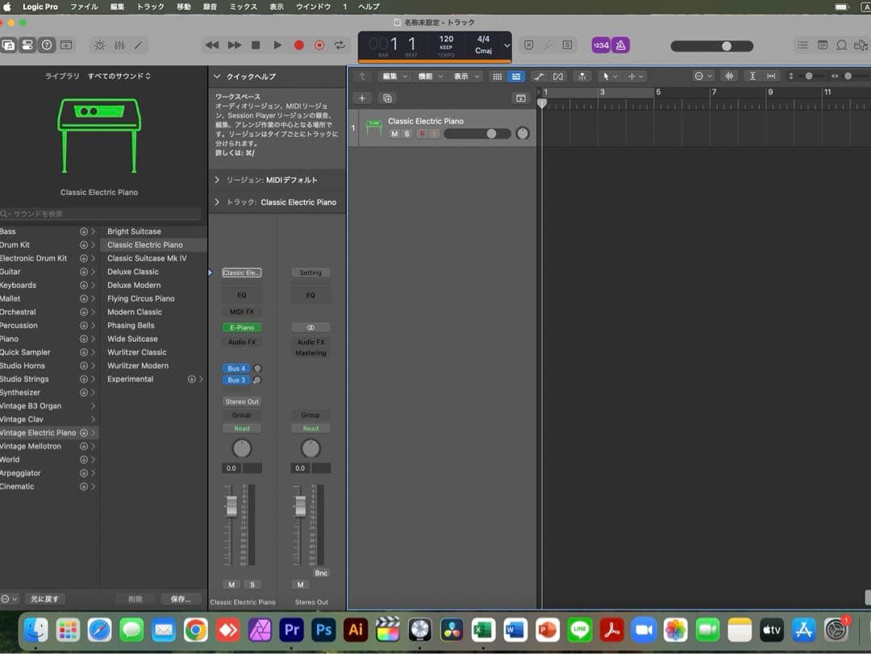
Task: Toggle the Cycle loop mode button
Action: [340, 45]
